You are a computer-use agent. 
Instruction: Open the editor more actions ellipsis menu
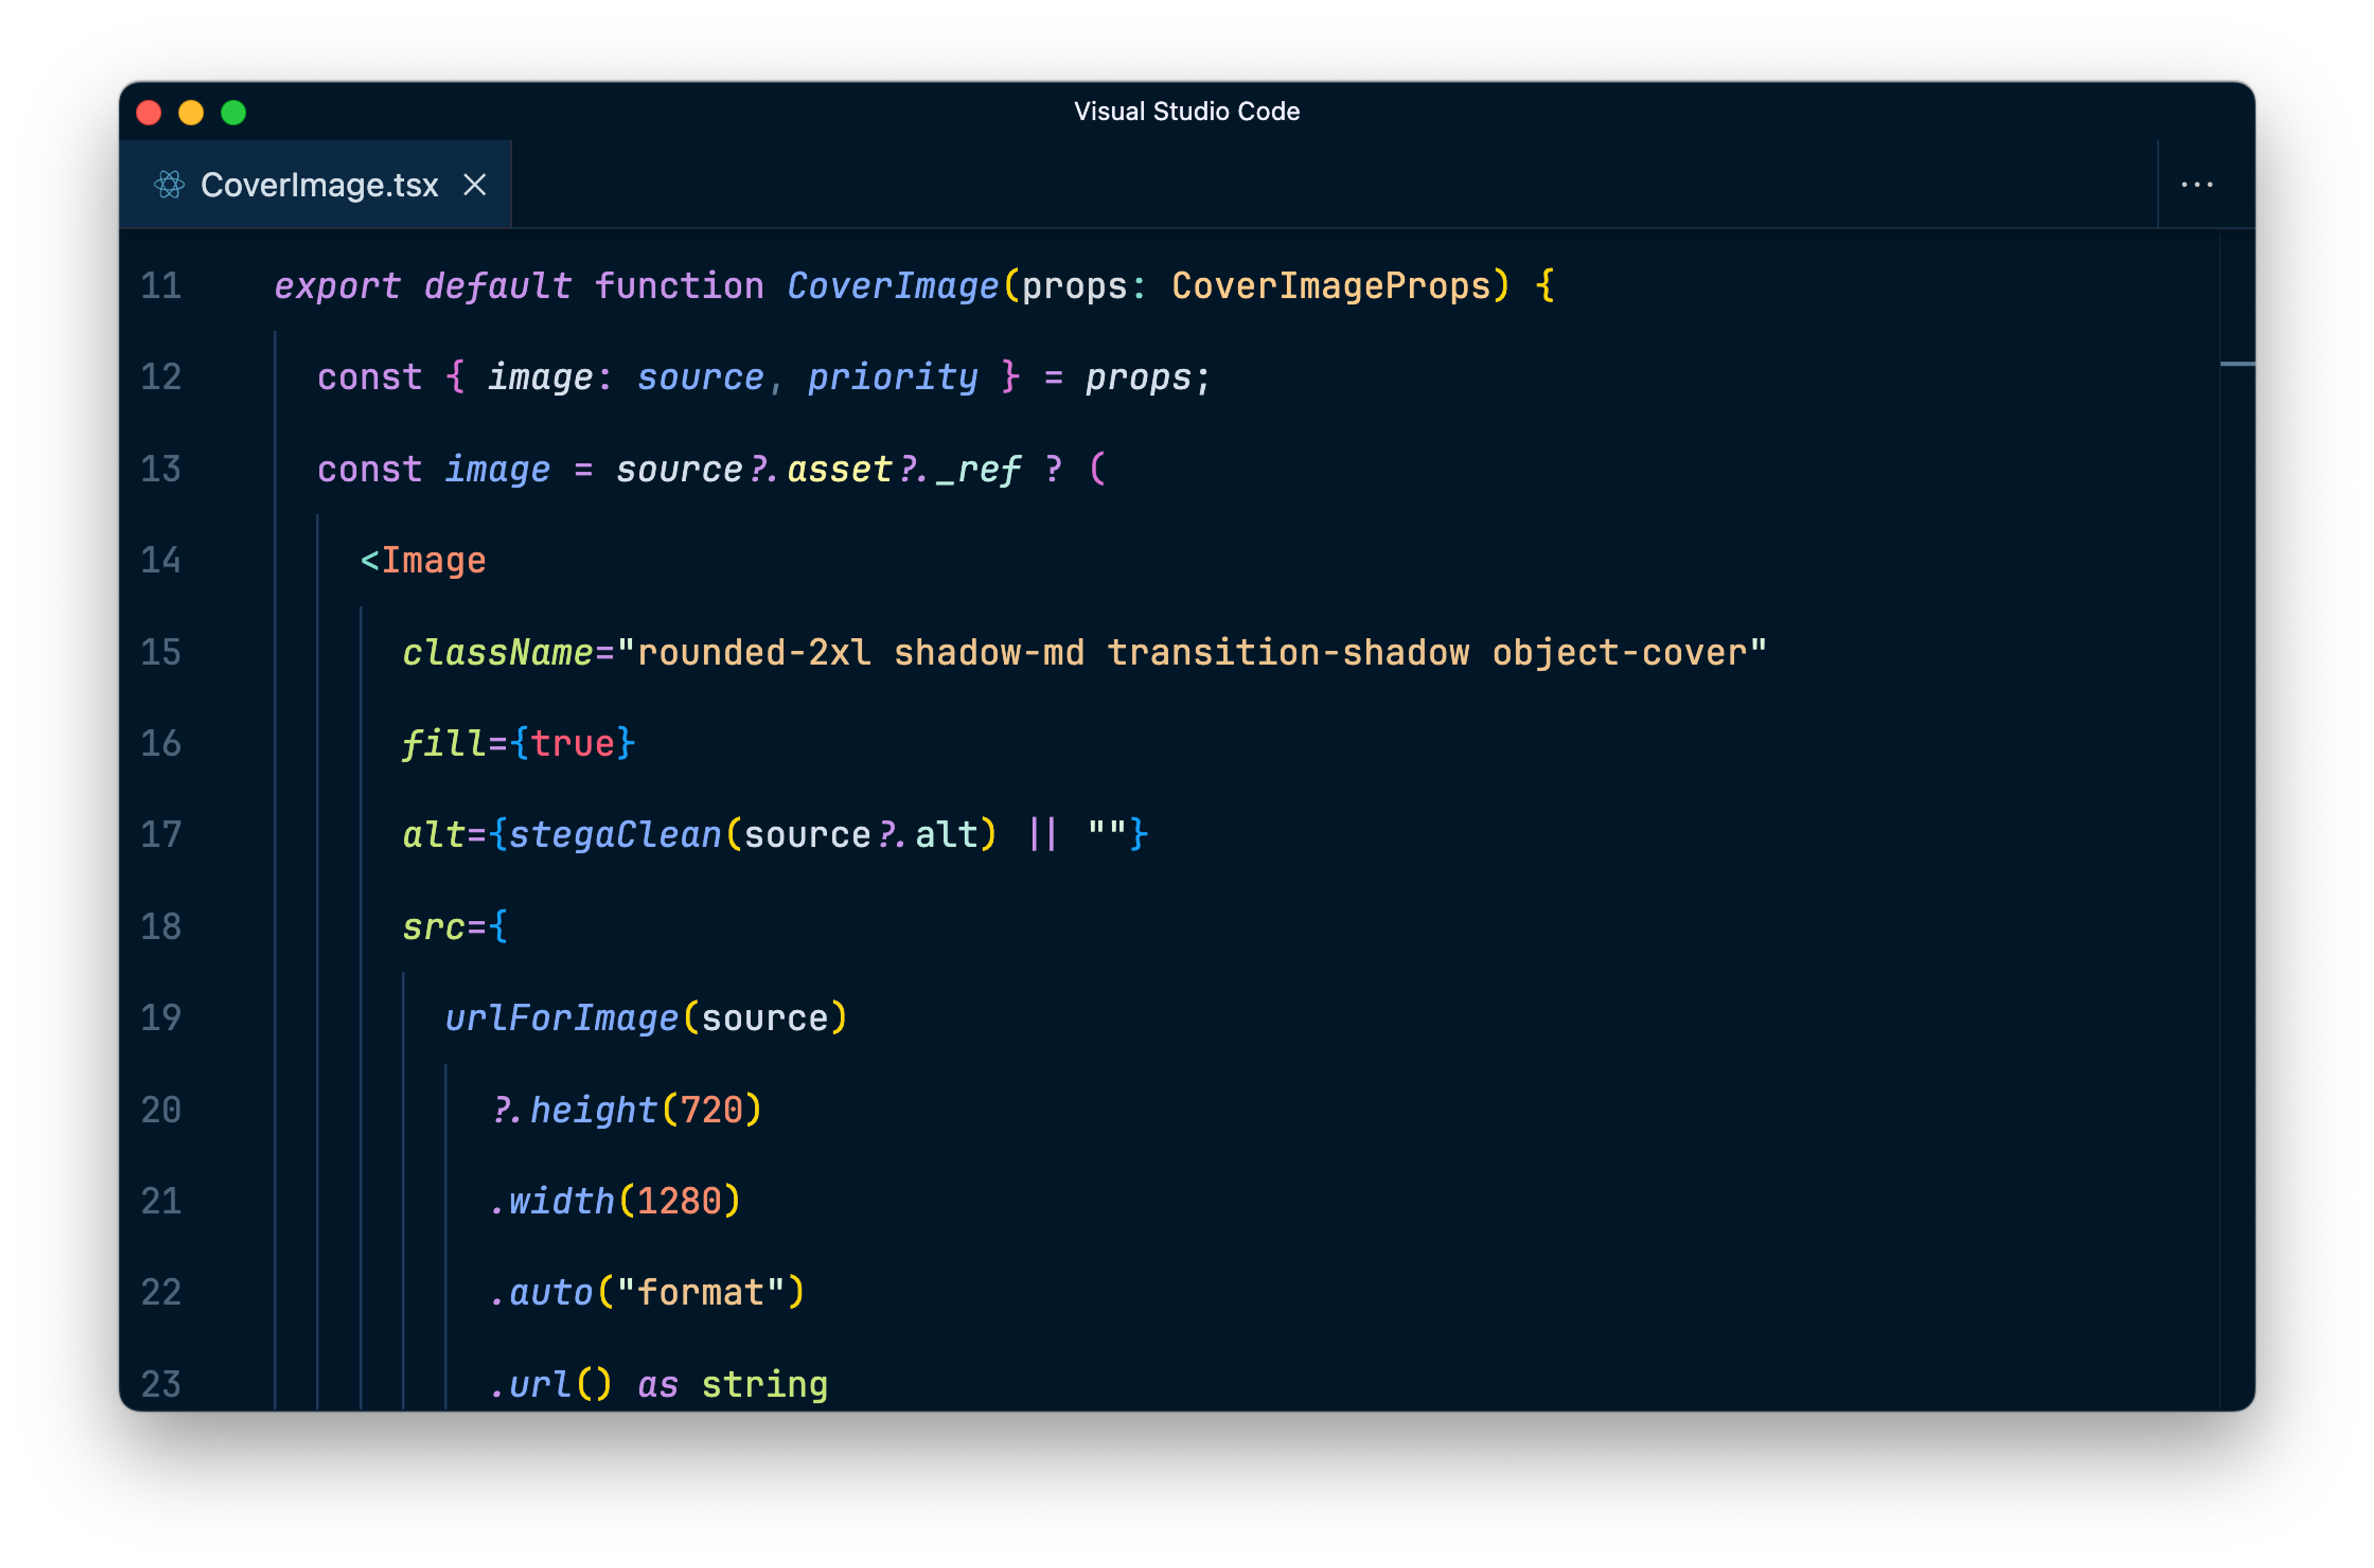tap(2196, 185)
